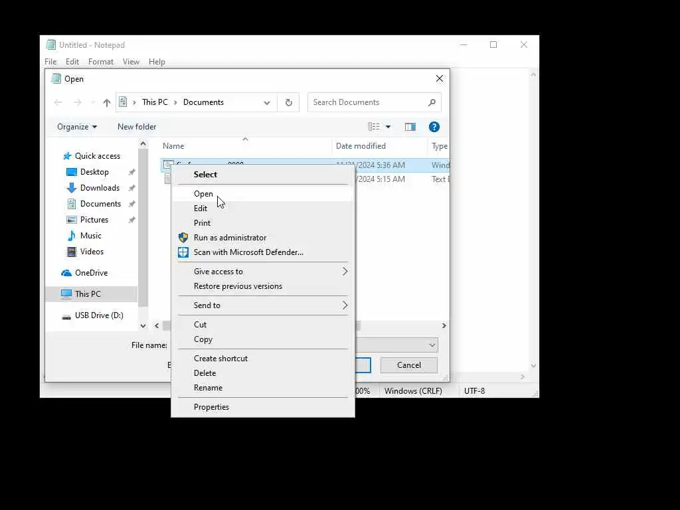Open the Organize dropdown

[77, 127]
